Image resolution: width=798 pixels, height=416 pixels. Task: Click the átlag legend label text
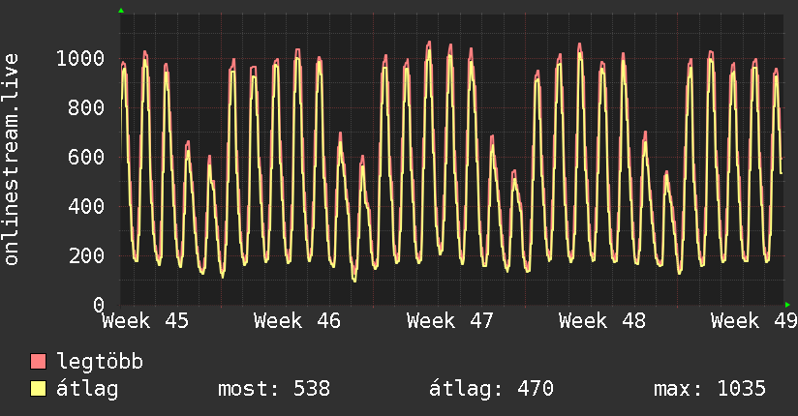click(88, 389)
